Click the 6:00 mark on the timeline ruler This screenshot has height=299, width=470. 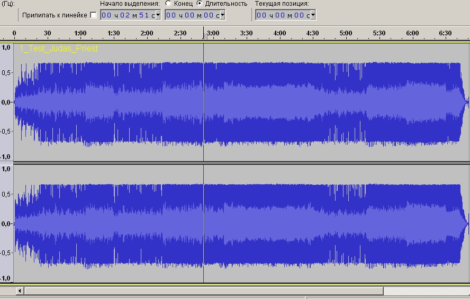[x=412, y=34]
